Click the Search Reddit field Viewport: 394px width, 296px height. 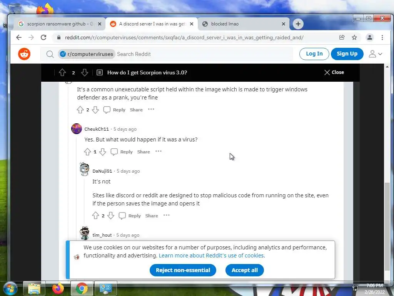point(204,54)
